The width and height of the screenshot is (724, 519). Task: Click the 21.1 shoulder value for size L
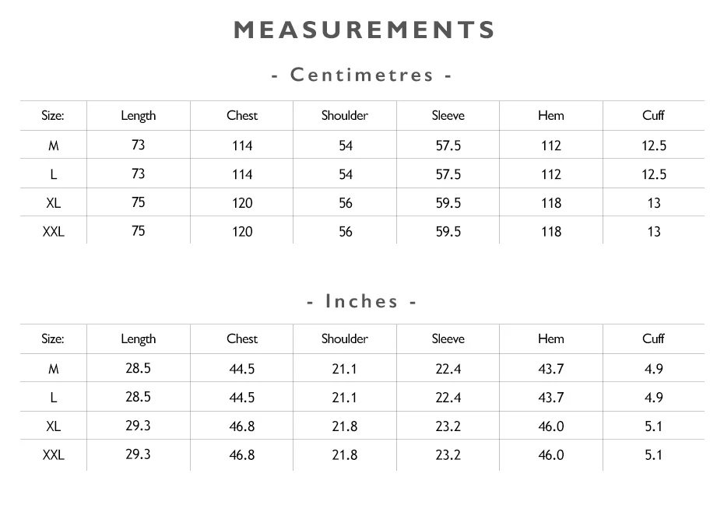point(344,398)
